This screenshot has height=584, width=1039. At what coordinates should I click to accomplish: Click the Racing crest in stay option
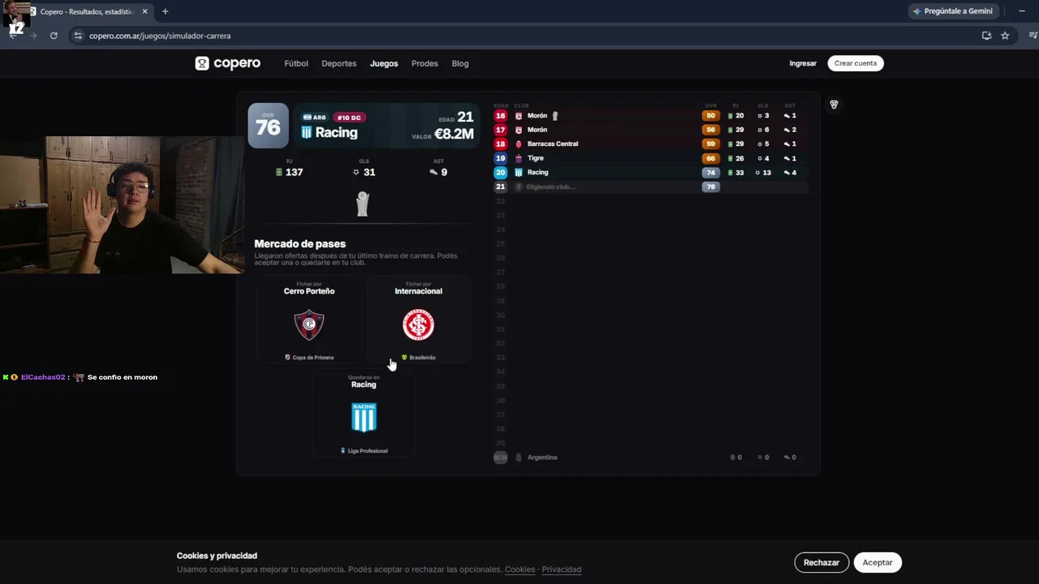pyautogui.click(x=364, y=418)
